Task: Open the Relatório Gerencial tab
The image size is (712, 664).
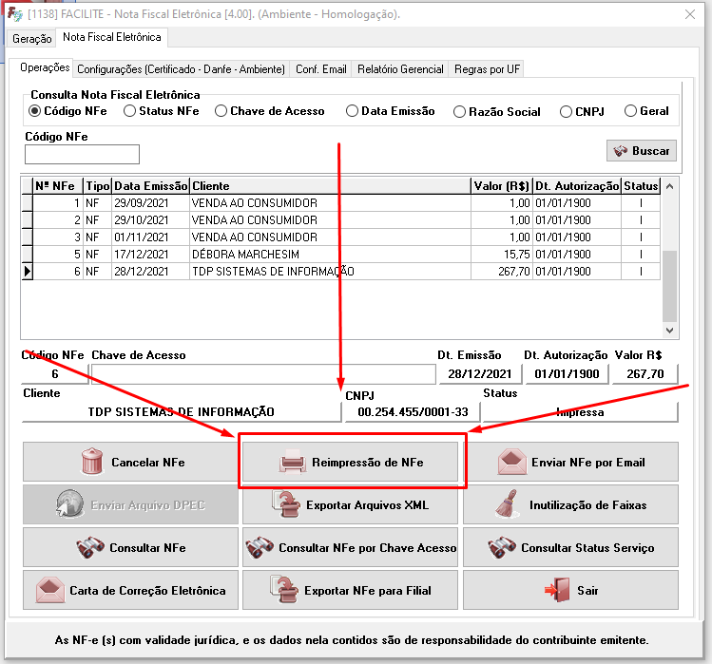Action: tap(399, 69)
